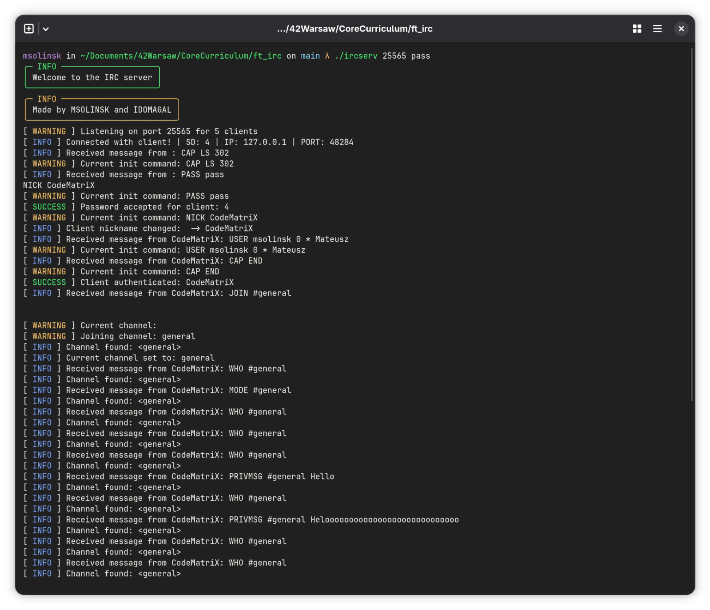This screenshot has height=610, width=710.
Task: Close the terminal window
Action: pyautogui.click(x=681, y=29)
